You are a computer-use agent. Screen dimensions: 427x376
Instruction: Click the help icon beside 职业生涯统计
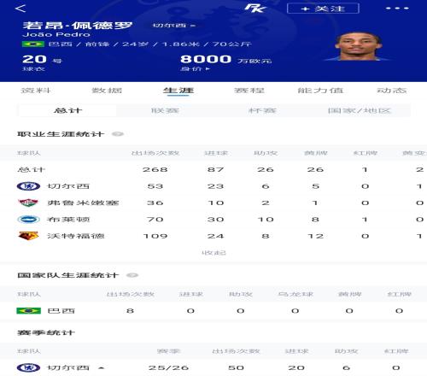point(118,134)
